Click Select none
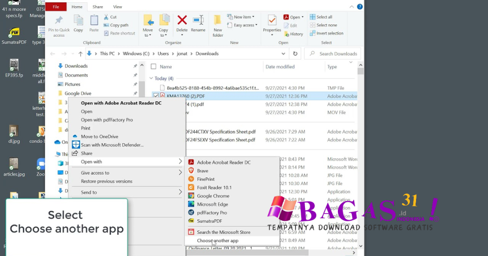Viewport: 488px width, 256px height. 324,25
